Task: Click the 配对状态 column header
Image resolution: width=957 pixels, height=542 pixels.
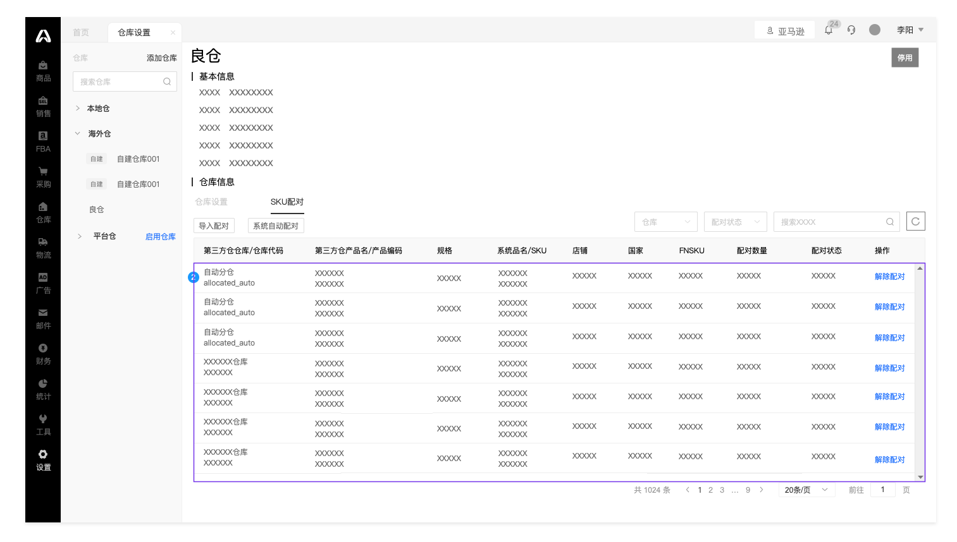Action: point(826,250)
